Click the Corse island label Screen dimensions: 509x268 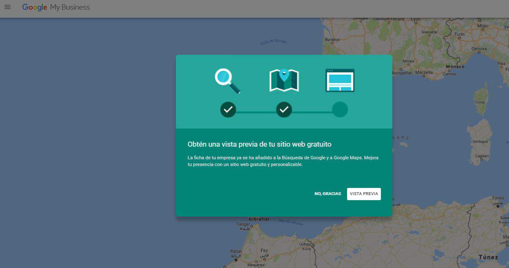[x=480, y=102]
